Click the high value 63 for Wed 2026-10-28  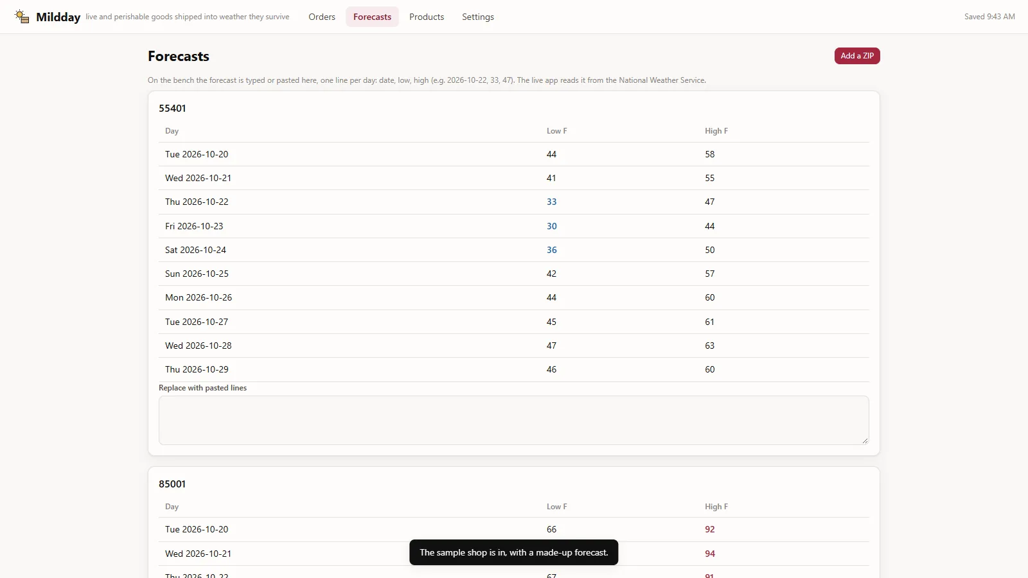click(709, 346)
